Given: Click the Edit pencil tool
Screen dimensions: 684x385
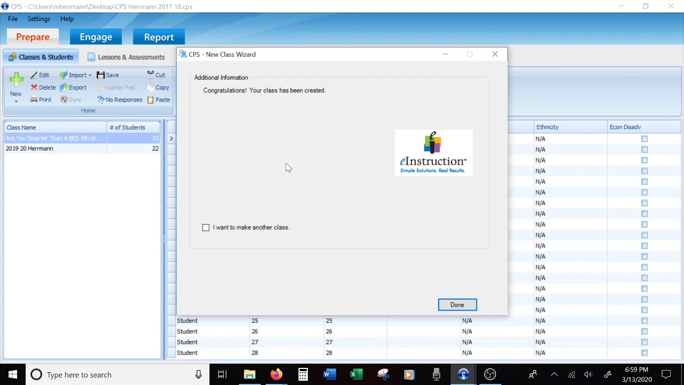Looking at the screenshot, I should pyautogui.click(x=40, y=75).
